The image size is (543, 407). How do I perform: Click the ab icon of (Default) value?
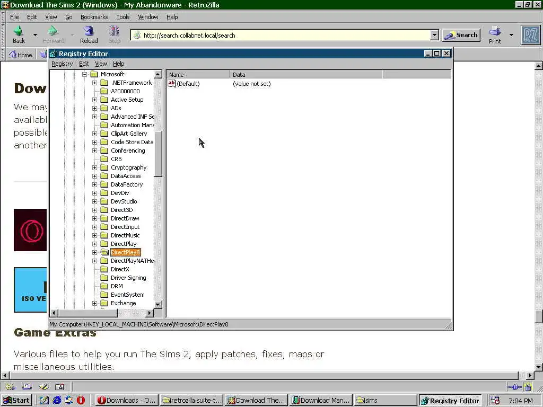(x=172, y=83)
